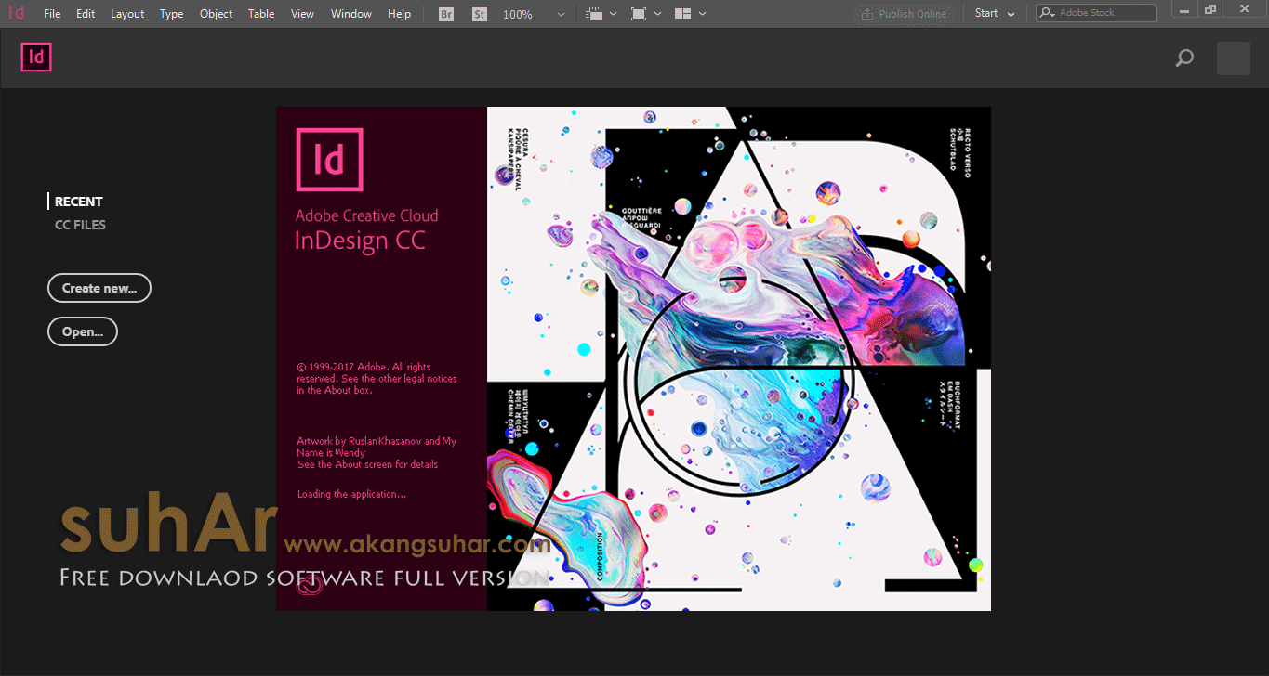Expand the View Options dropdown arrow
The height and width of the screenshot is (676, 1269).
pos(614,14)
